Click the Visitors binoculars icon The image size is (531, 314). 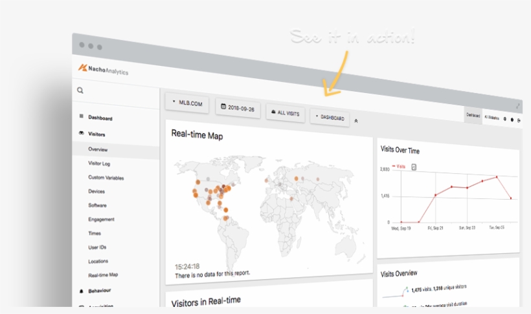click(x=82, y=133)
